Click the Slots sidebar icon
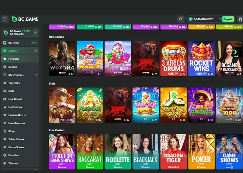The height and width of the screenshot is (173, 243). coord(5,91)
